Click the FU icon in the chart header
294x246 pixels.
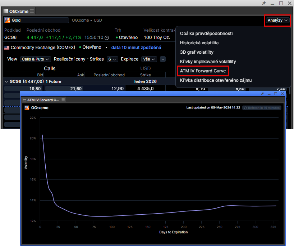pos(27,108)
